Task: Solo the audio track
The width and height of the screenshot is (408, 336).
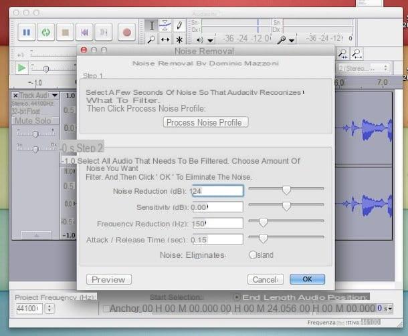Action: point(43,121)
